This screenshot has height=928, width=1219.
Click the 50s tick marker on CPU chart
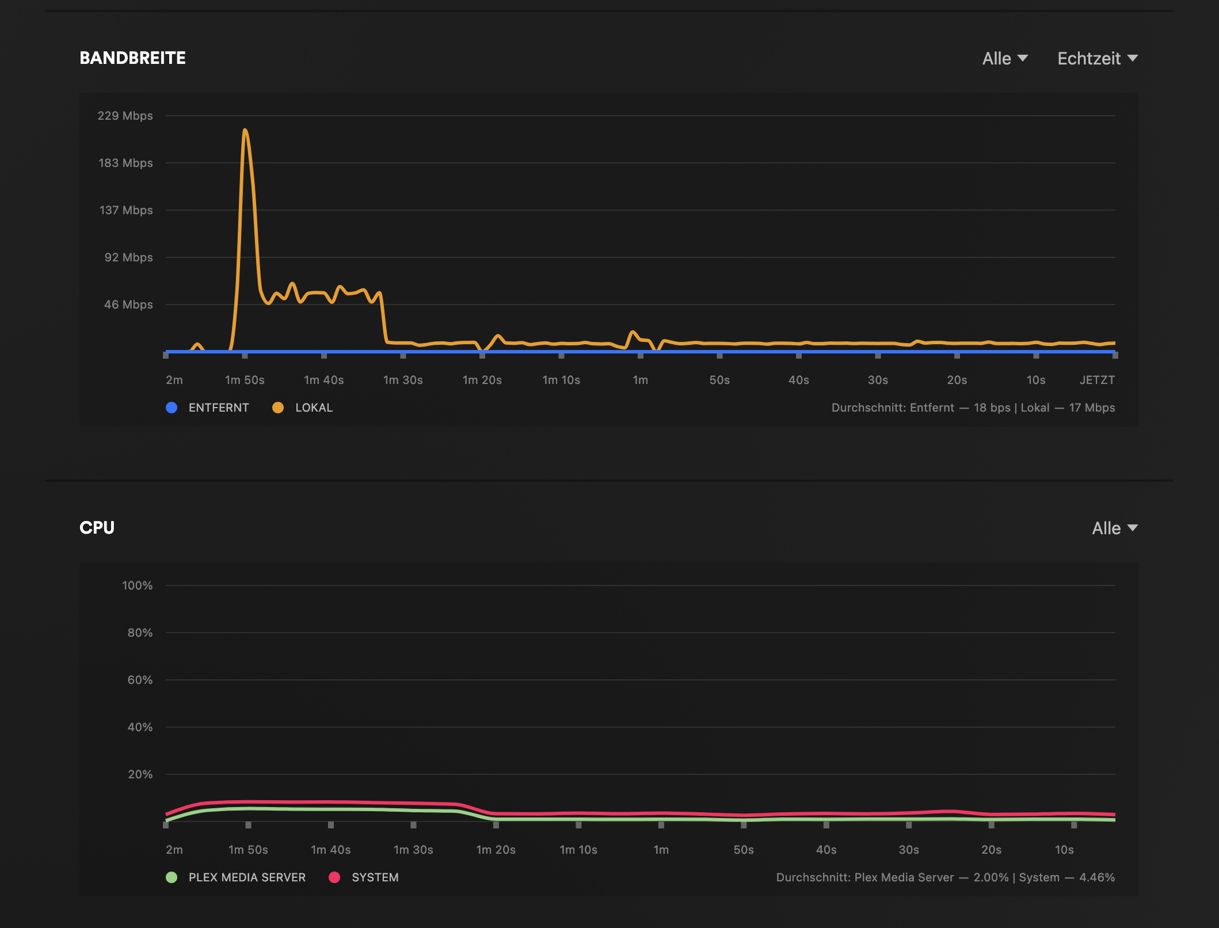744,825
